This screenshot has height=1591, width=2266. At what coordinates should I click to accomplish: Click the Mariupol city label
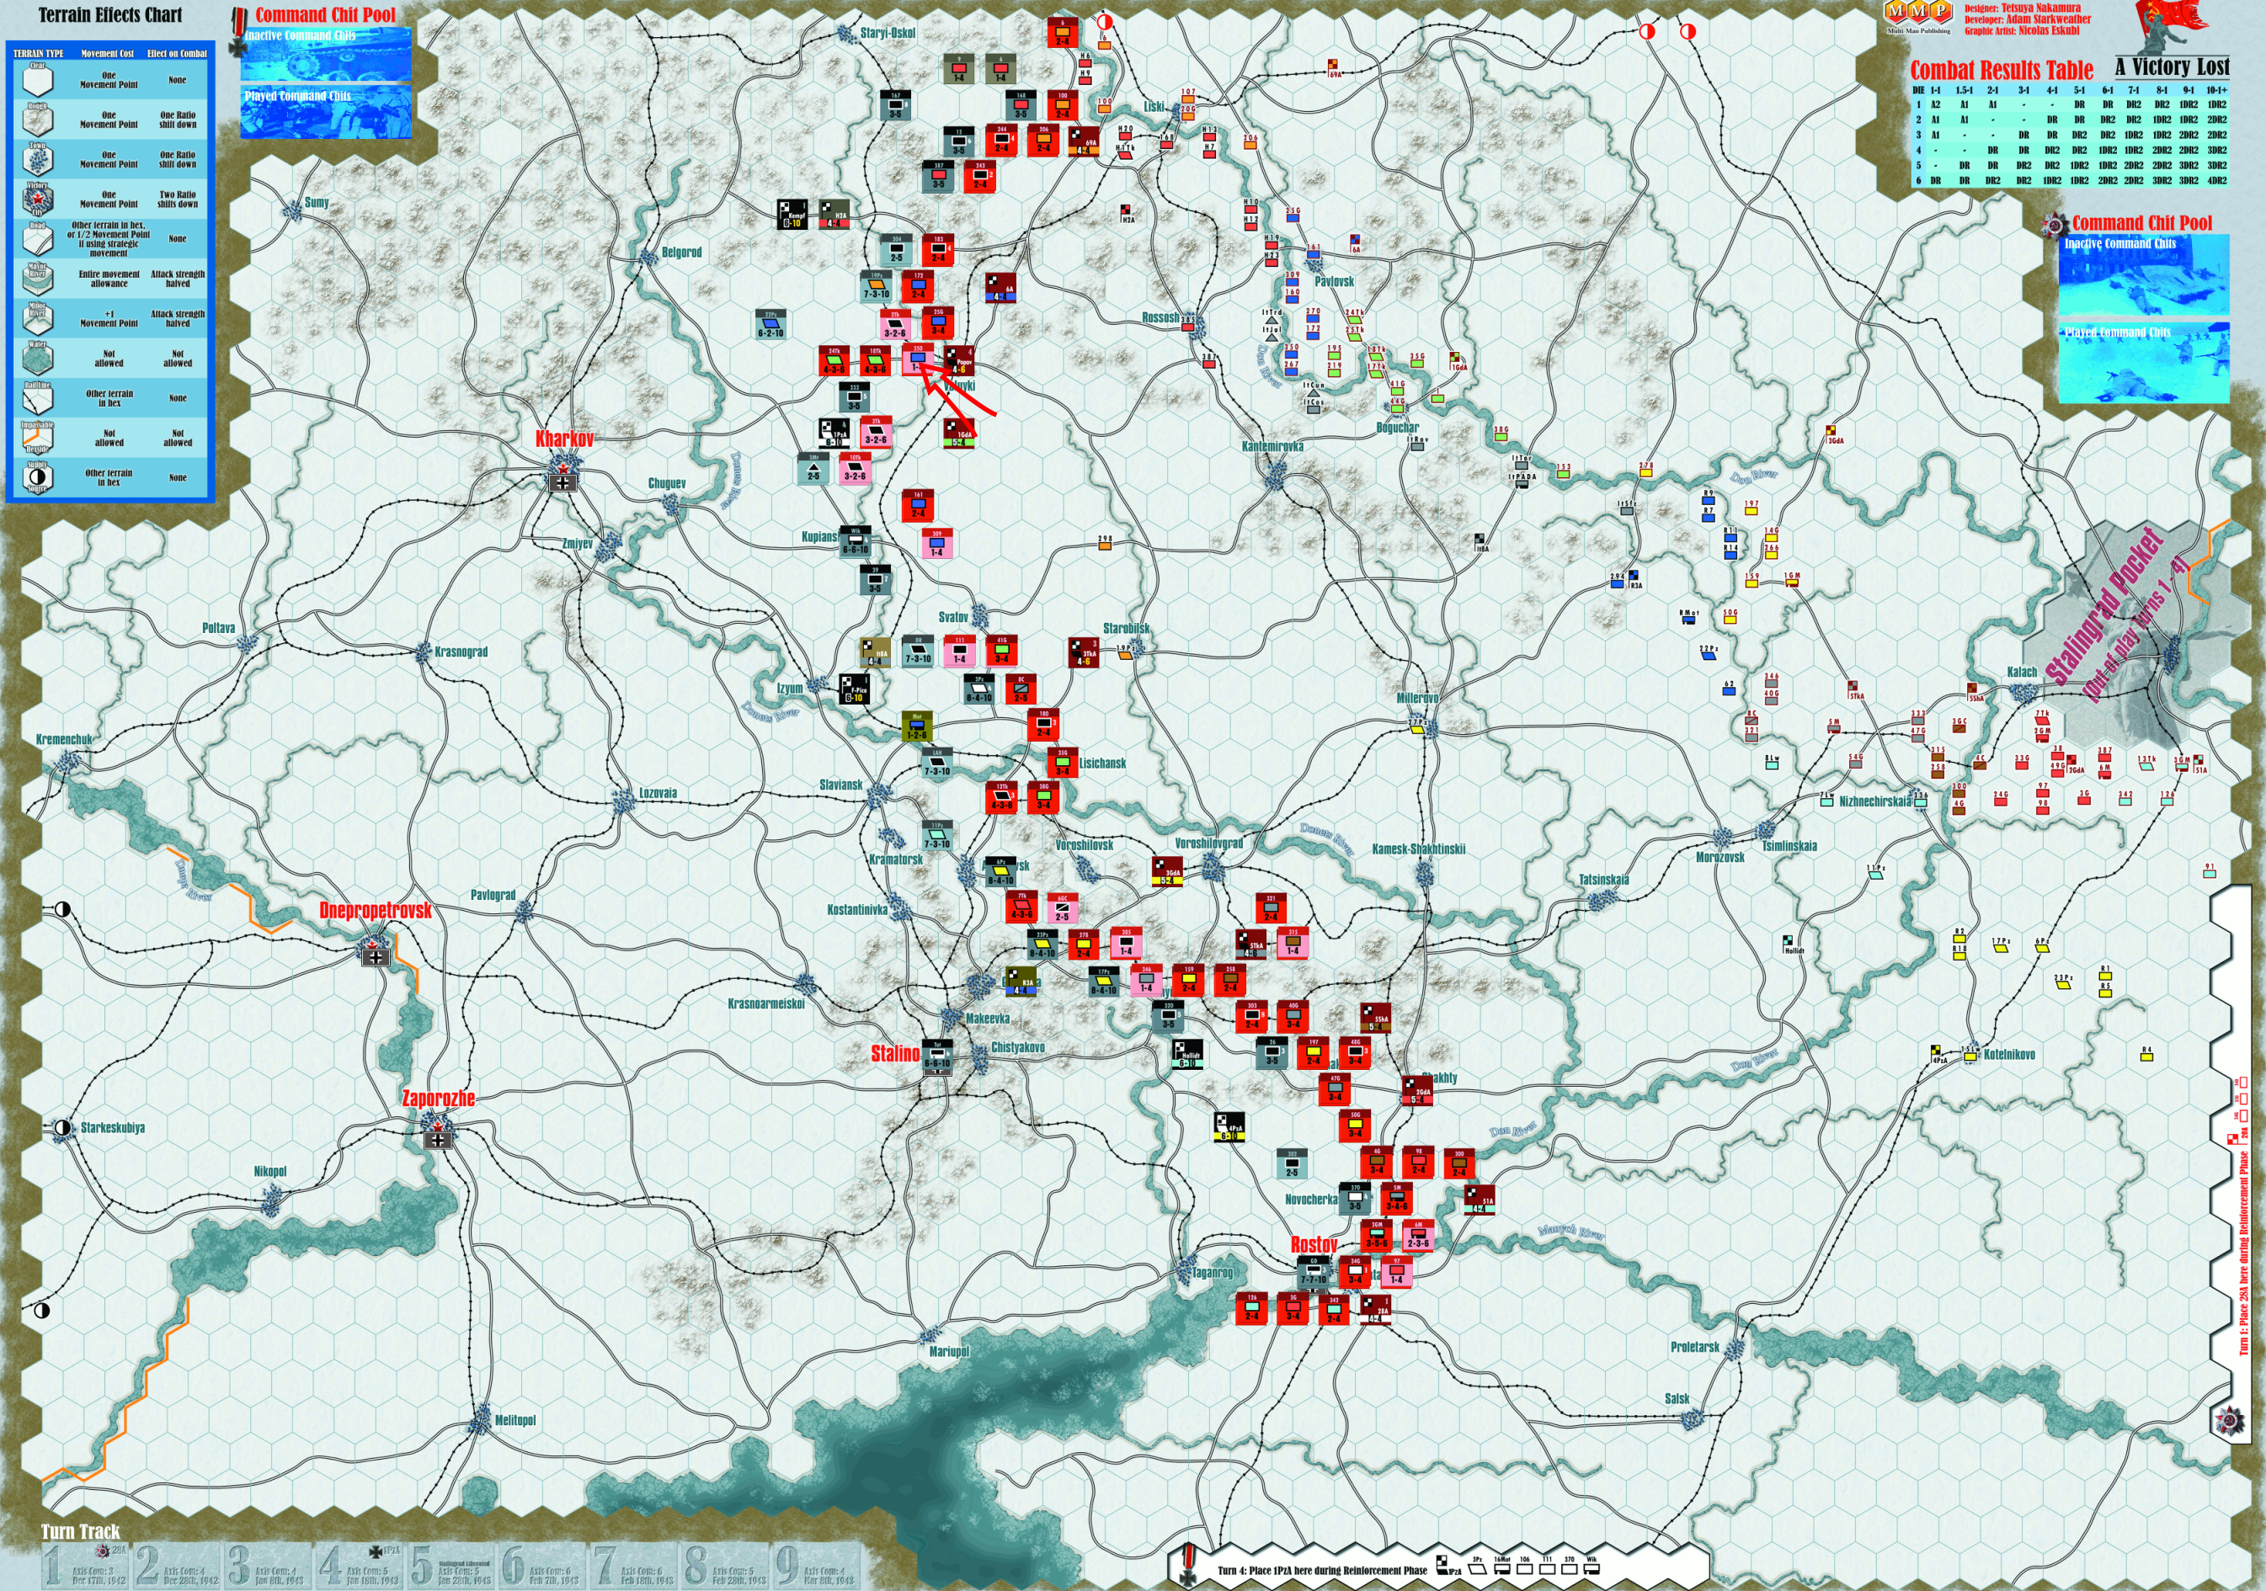[950, 1350]
